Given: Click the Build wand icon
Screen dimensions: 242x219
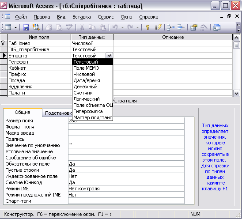Looking at the screenshot, I should click(204, 27).
